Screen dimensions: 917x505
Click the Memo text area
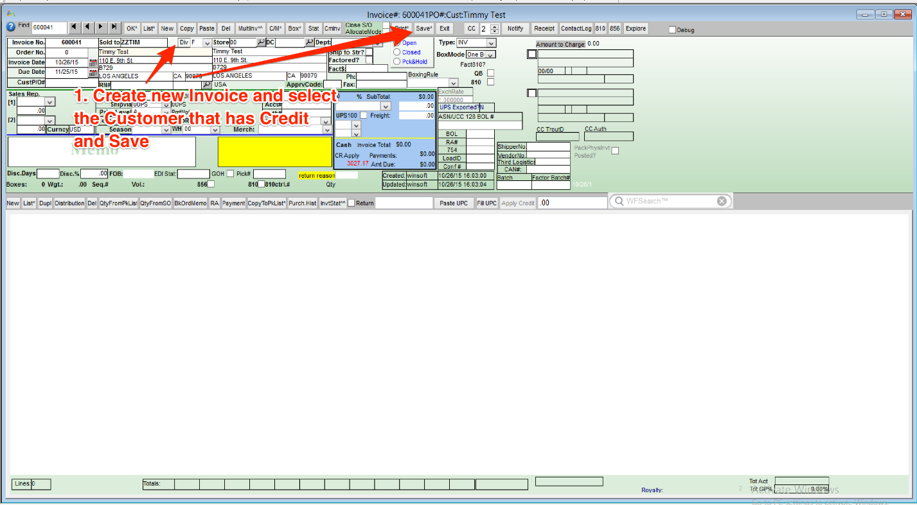point(102,151)
